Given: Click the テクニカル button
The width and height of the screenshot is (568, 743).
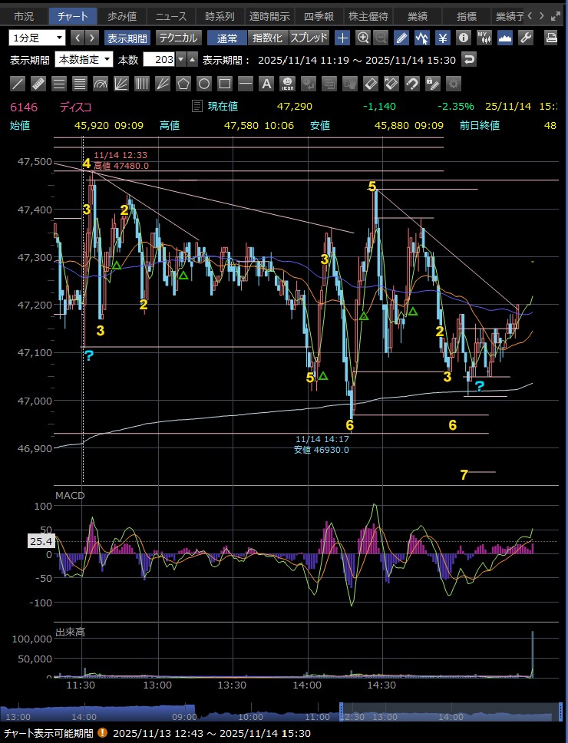Looking at the screenshot, I should (x=178, y=38).
